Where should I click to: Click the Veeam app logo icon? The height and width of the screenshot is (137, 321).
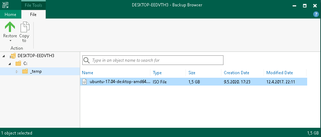(x=5, y=5)
